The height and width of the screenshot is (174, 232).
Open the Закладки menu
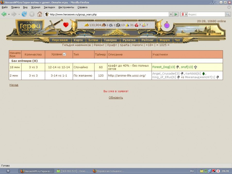click(49, 7)
